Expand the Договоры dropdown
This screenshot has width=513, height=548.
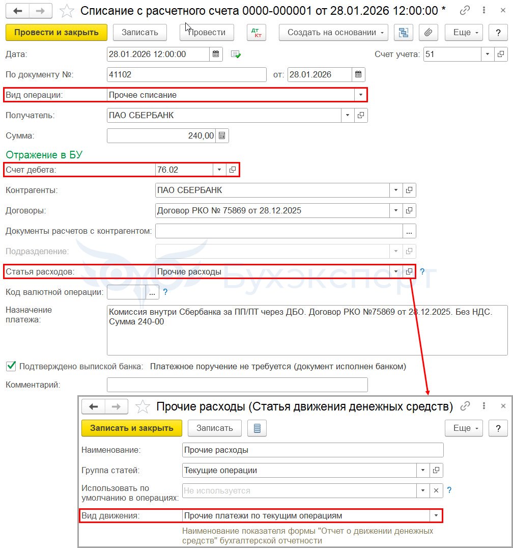[395, 210]
